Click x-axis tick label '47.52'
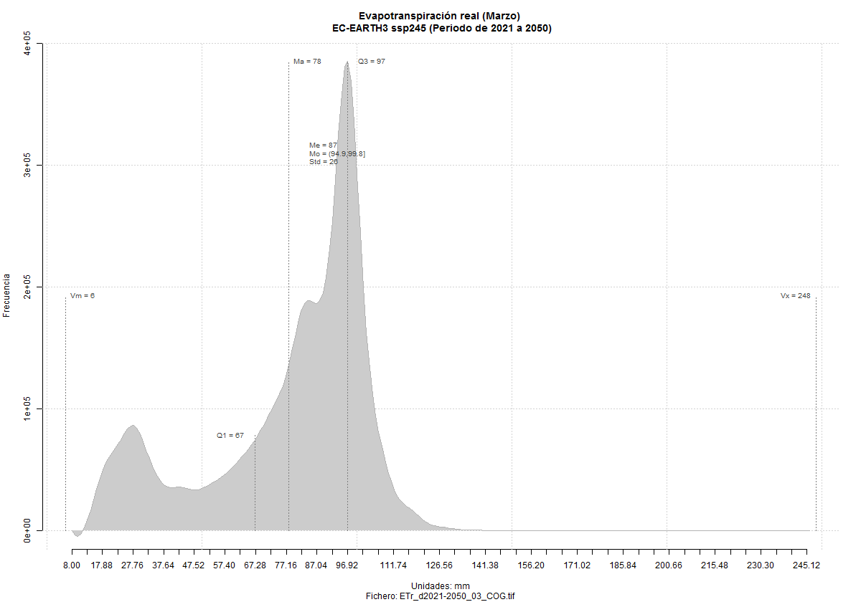 pos(194,565)
